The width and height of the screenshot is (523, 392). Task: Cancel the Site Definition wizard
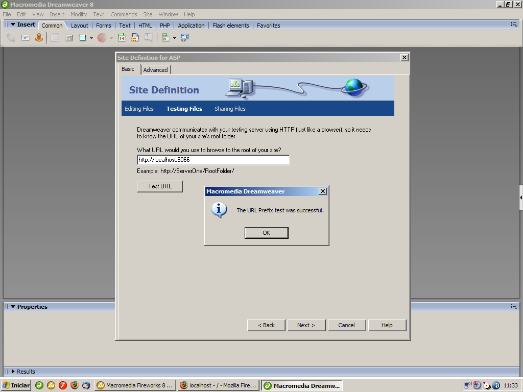347,325
